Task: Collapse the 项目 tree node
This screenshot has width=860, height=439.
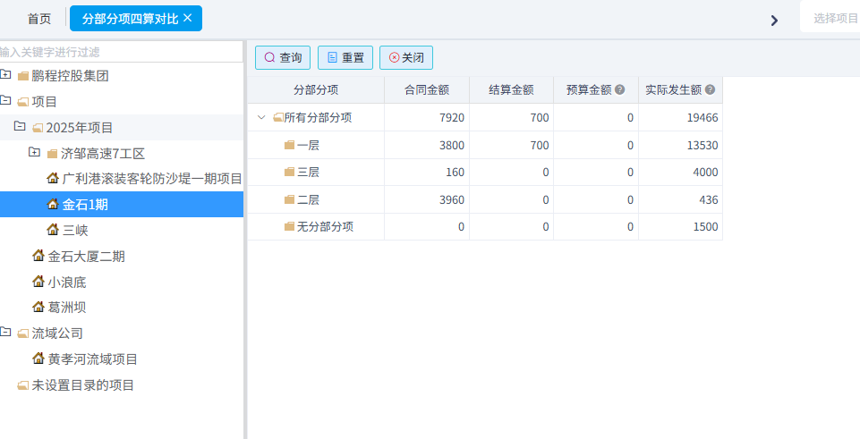Action: [x=5, y=101]
